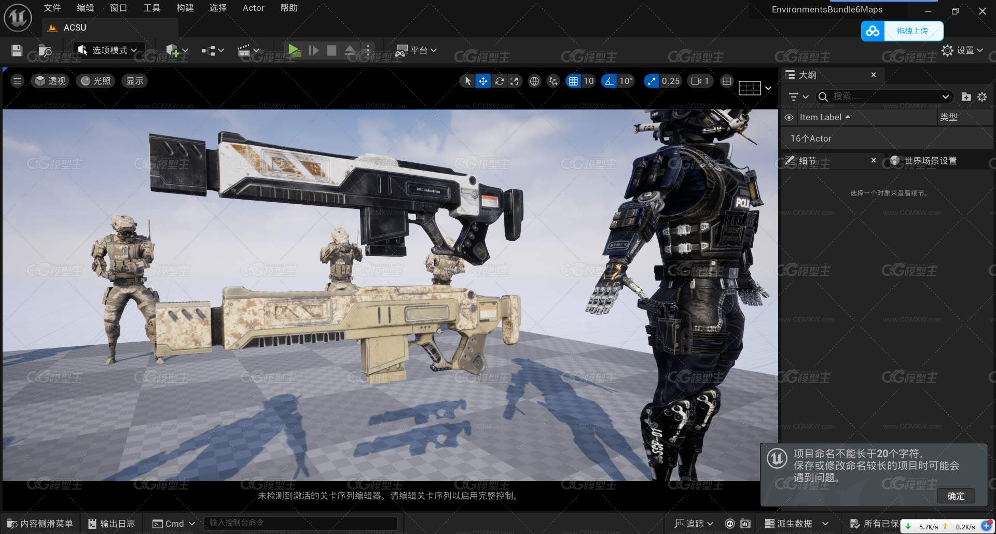This screenshot has height=534, width=996.
Task: Click the eject from player button
Action: point(350,50)
